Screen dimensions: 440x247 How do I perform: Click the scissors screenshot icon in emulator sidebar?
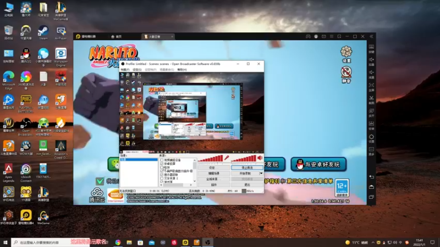tap(371, 98)
